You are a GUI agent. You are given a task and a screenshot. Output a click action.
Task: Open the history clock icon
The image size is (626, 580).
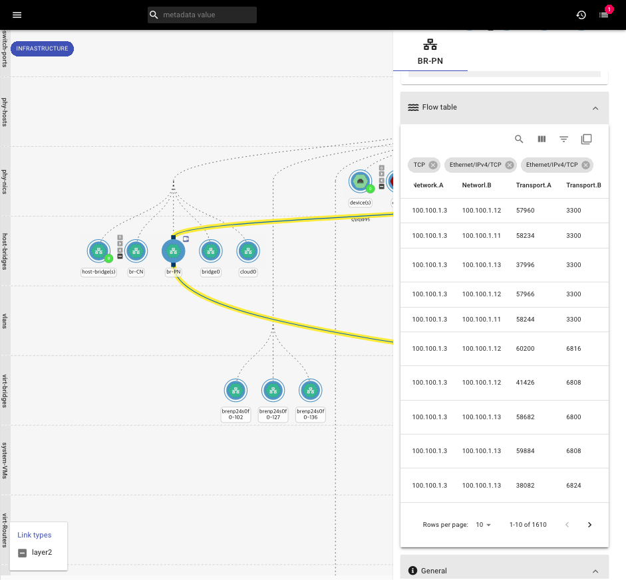click(581, 15)
